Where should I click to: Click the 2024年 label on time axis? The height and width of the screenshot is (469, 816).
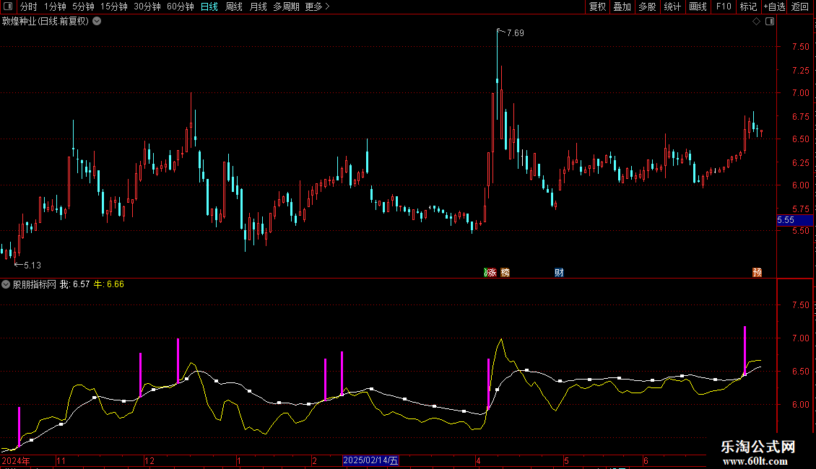point(16,461)
